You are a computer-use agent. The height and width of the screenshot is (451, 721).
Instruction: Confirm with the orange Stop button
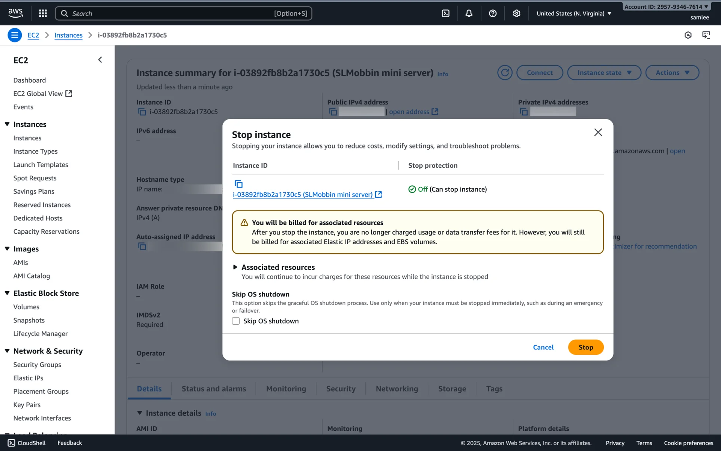click(585, 347)
